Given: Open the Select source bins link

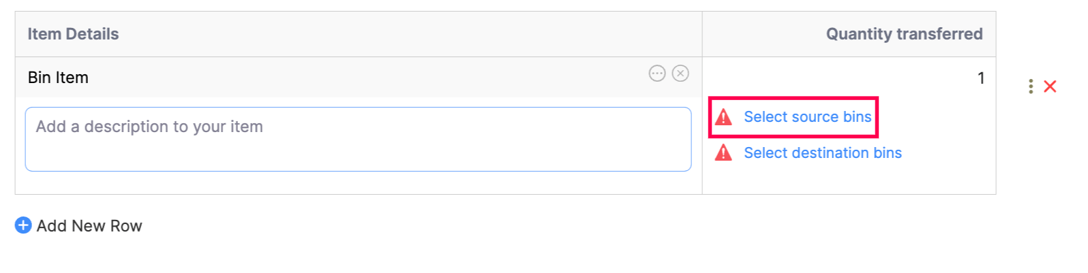Looking at the screenshot, I should pos(807,117).
